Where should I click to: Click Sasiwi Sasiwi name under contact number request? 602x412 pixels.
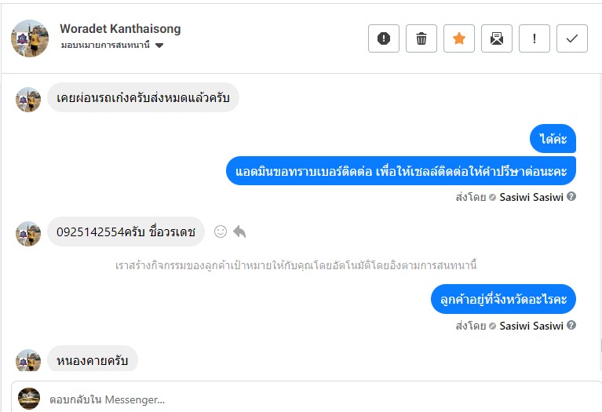pyautogui.click(x=531, y=197)
